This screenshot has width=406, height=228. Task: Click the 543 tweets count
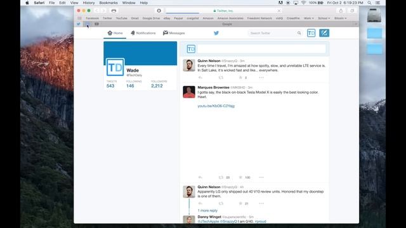[x=110, y=86]
